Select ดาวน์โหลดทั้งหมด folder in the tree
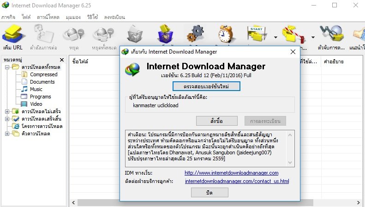 [x=41, y=67]
